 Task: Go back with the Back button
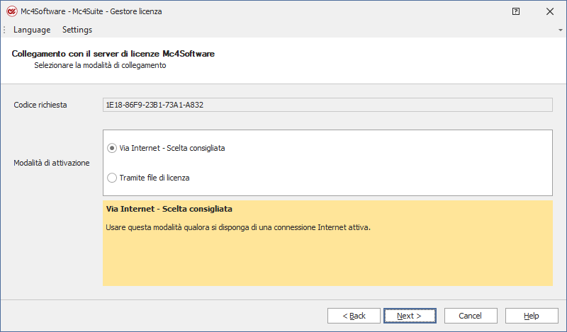point(354,316)
